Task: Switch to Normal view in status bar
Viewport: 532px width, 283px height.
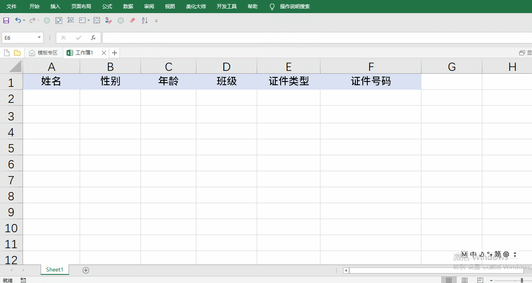Action: click(x=449, y=280)
